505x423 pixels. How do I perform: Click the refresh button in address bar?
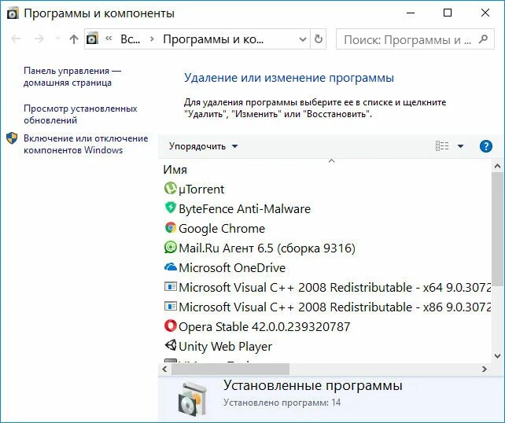click(x=319, y=39)
